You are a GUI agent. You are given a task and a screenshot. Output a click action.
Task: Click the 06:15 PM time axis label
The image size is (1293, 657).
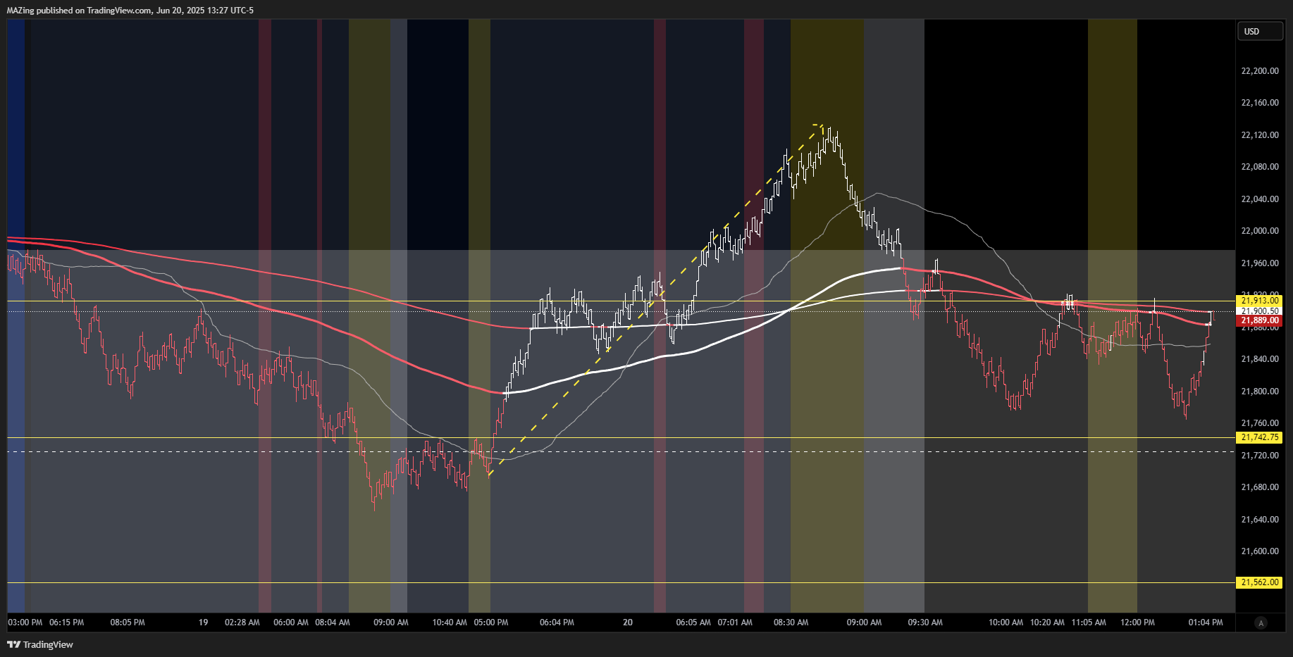(x=67, y=622)
